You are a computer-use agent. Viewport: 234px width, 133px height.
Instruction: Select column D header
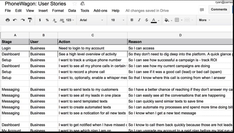tap(180, 35)
